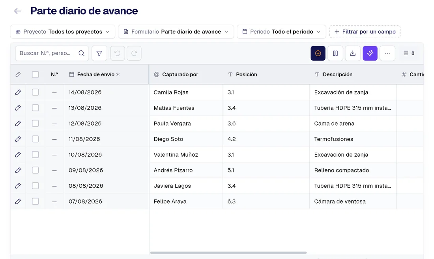Image resolution: width=434 pixels, height=259 pixels.
Task: Click the Cama de arena cell
Action: (353, 124)
